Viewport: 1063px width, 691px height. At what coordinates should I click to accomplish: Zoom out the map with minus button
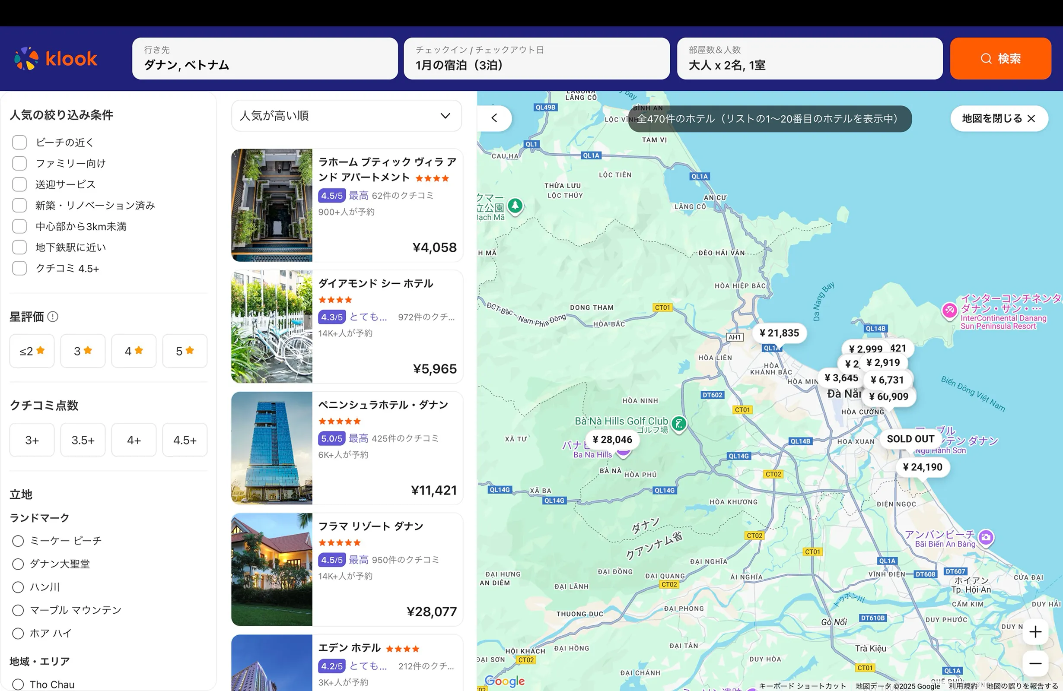[x=1035, y=663]
